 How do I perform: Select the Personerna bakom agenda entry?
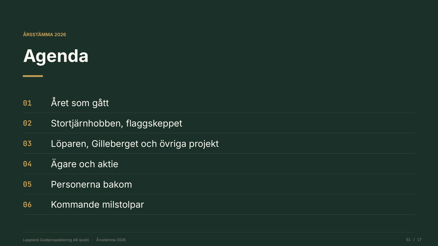(x=91, y=184)
